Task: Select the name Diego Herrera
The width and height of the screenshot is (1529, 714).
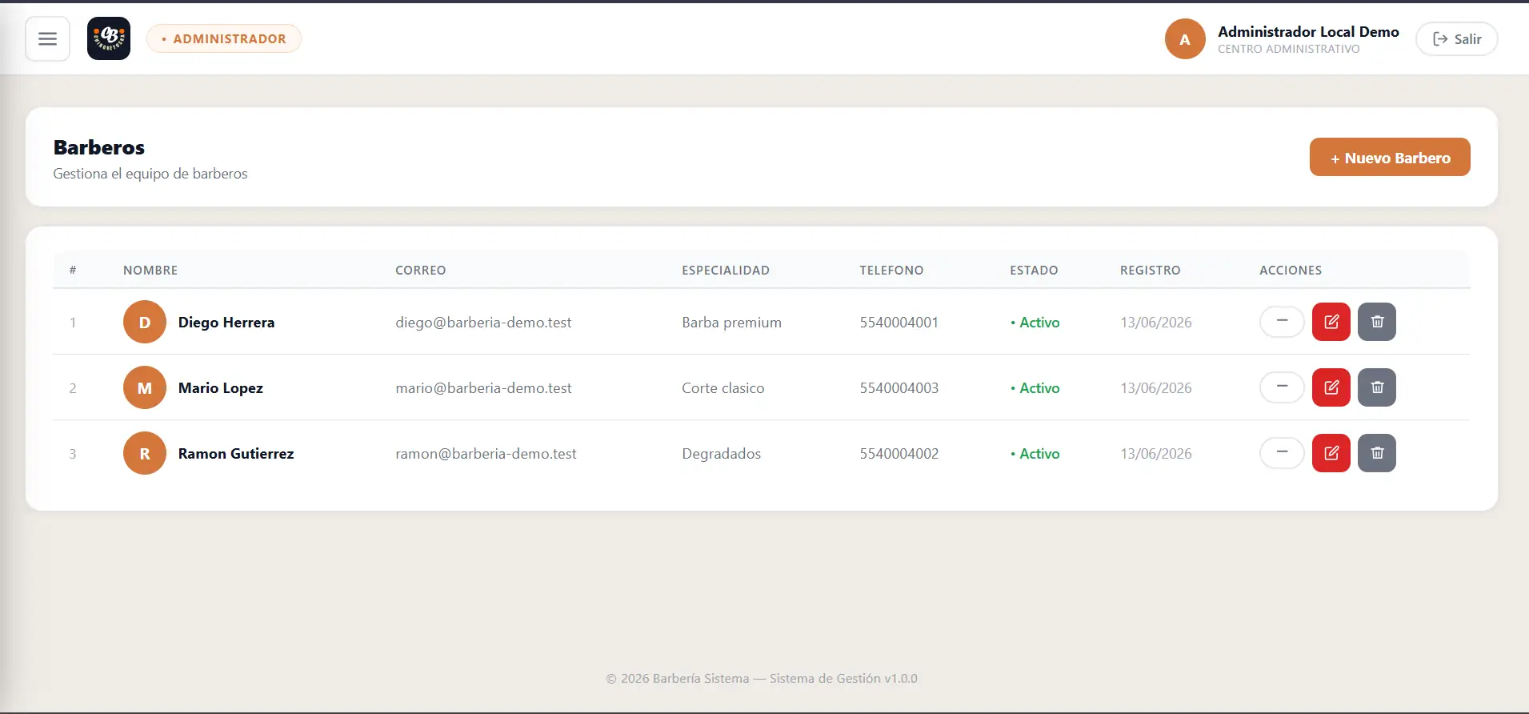Action: pos(226,322)
